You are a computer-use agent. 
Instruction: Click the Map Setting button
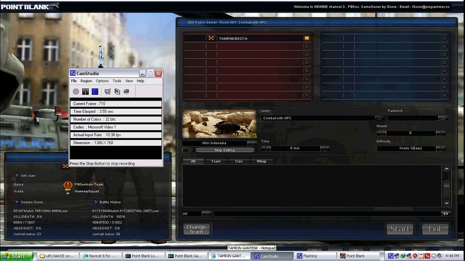click(x=225, y=150)
